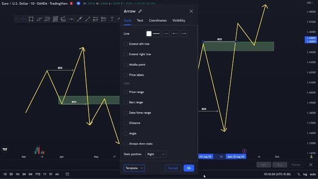Enable Extend right line checkbox
Viewport: 318px width, 179px height.
click(126, 54)
